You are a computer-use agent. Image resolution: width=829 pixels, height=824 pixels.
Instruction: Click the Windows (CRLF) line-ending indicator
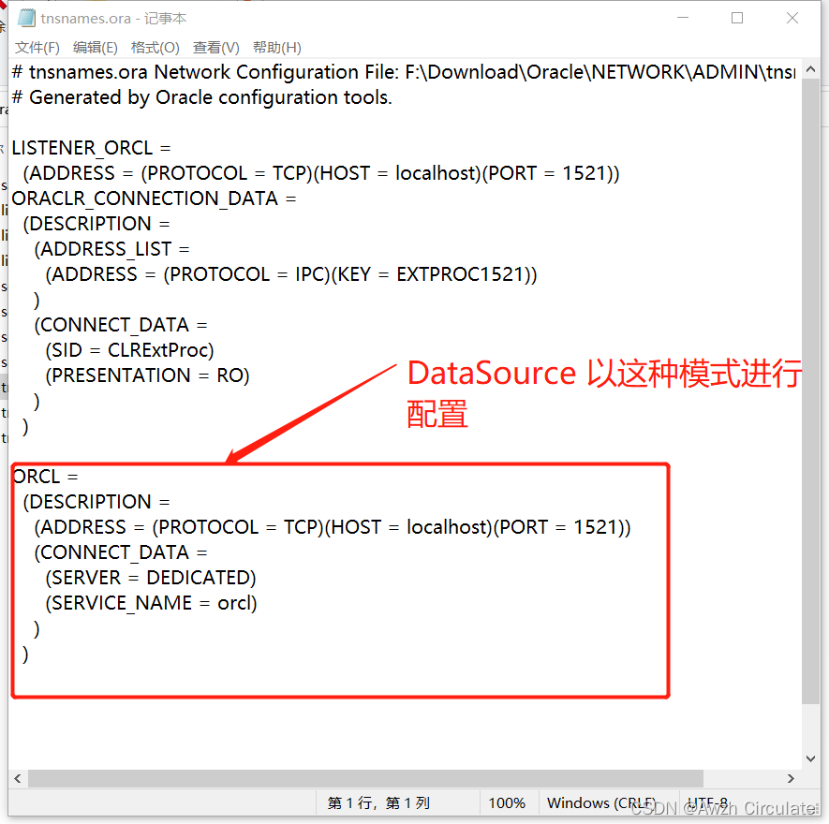(600, 803)
